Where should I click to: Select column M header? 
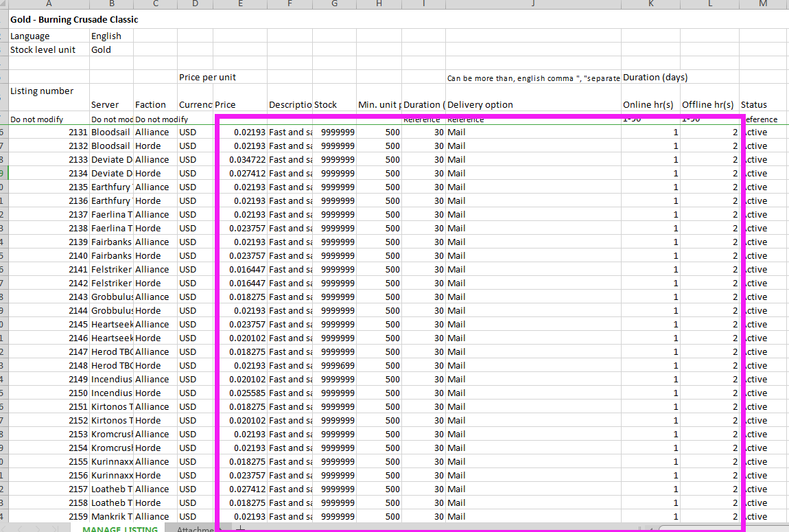[x=764, y=4]
